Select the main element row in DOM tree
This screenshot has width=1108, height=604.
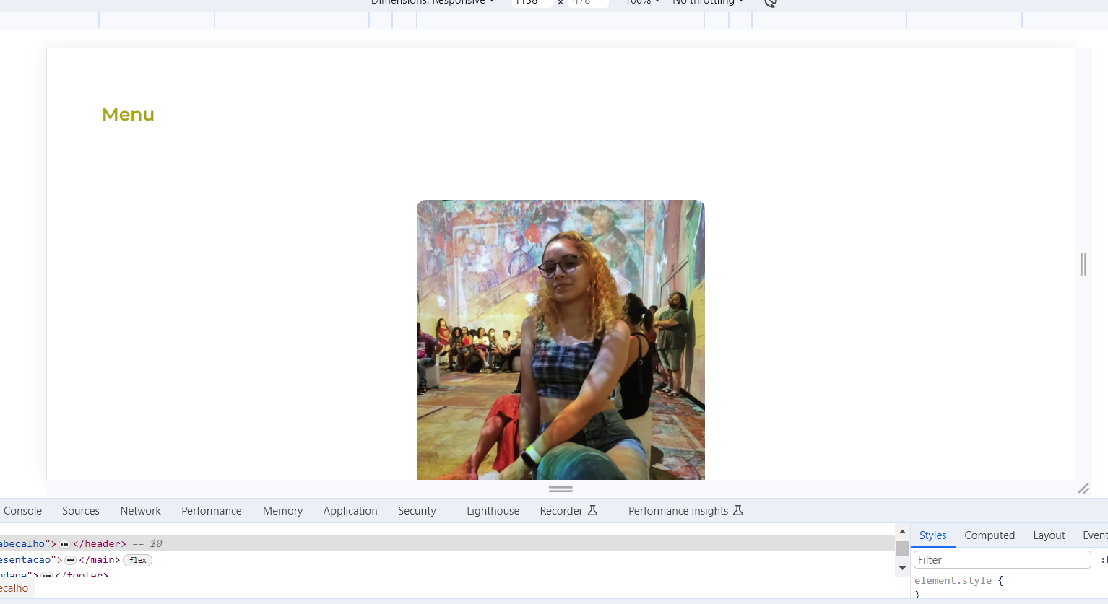tap(447, 559)
